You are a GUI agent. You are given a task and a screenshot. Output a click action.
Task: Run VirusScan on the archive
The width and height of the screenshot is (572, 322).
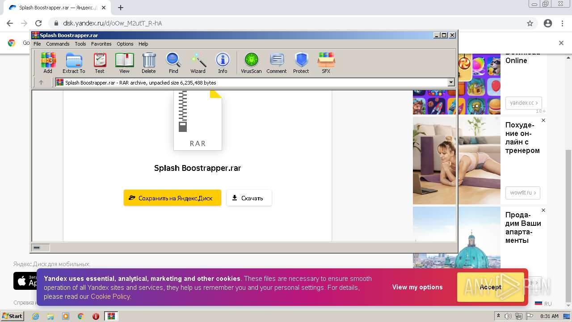point(251,63)
